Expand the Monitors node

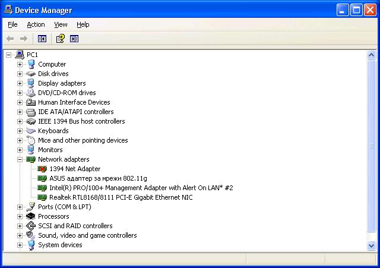(x=20, y=150)
